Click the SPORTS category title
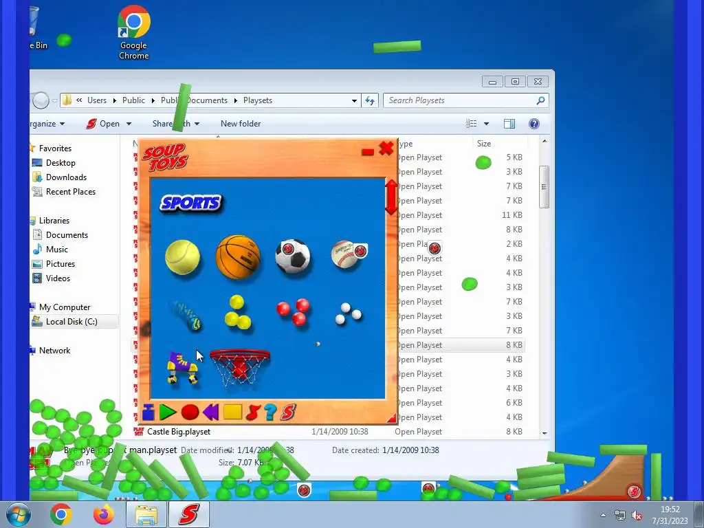 (x=191, y=203)
